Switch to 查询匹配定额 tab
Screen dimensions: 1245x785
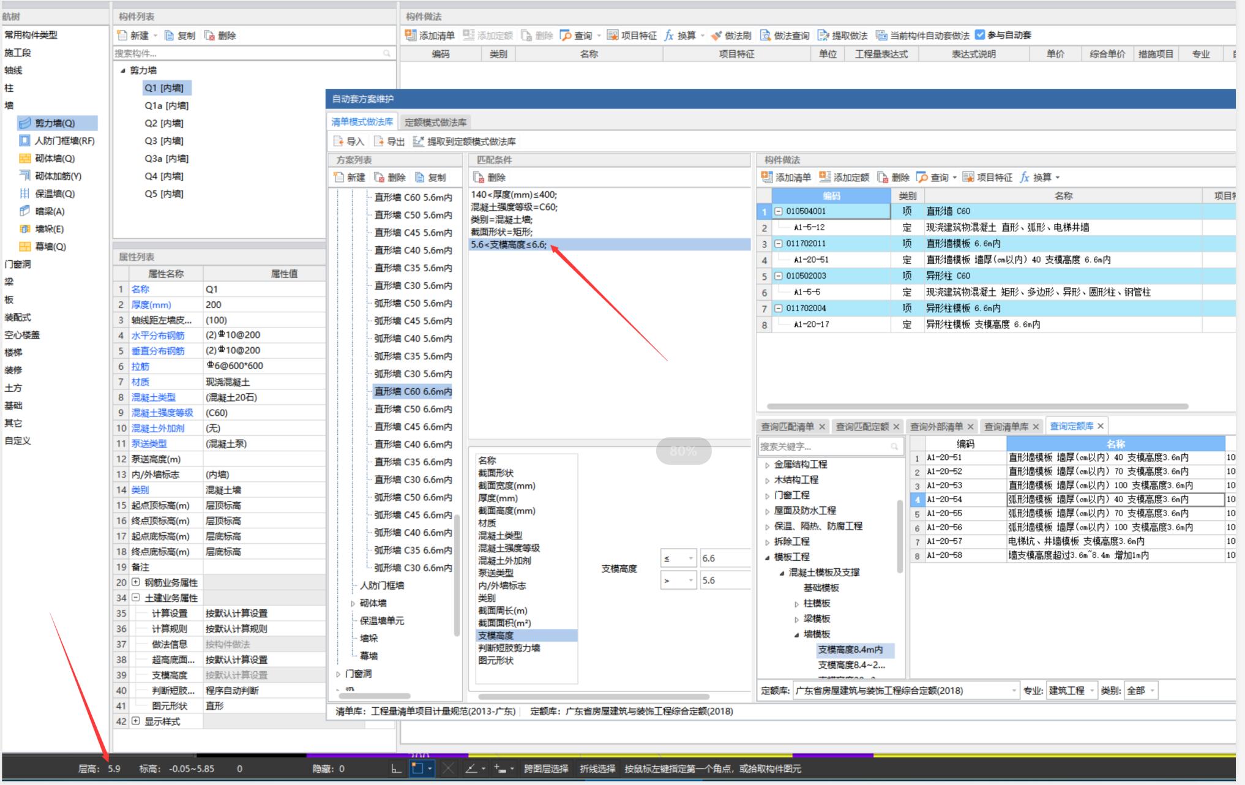point(862,426)
